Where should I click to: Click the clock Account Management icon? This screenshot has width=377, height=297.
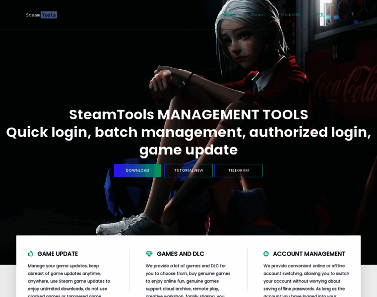[266, 253]
